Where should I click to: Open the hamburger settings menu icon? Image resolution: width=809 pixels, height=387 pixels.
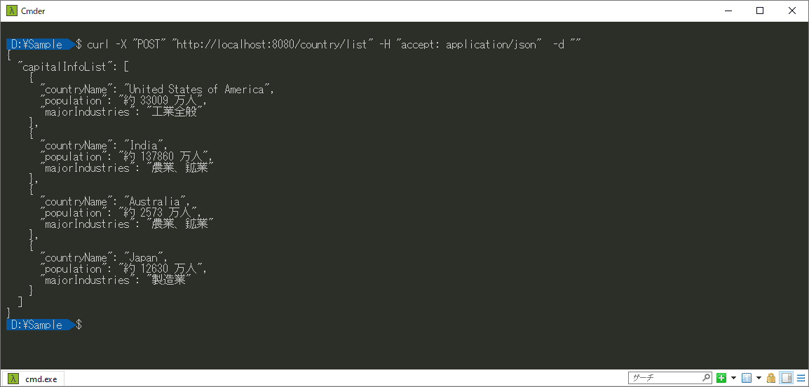[801, 378]
